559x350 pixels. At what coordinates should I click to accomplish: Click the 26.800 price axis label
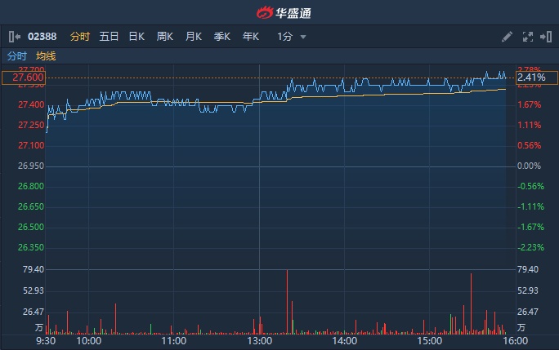click(x=31, y=186)
